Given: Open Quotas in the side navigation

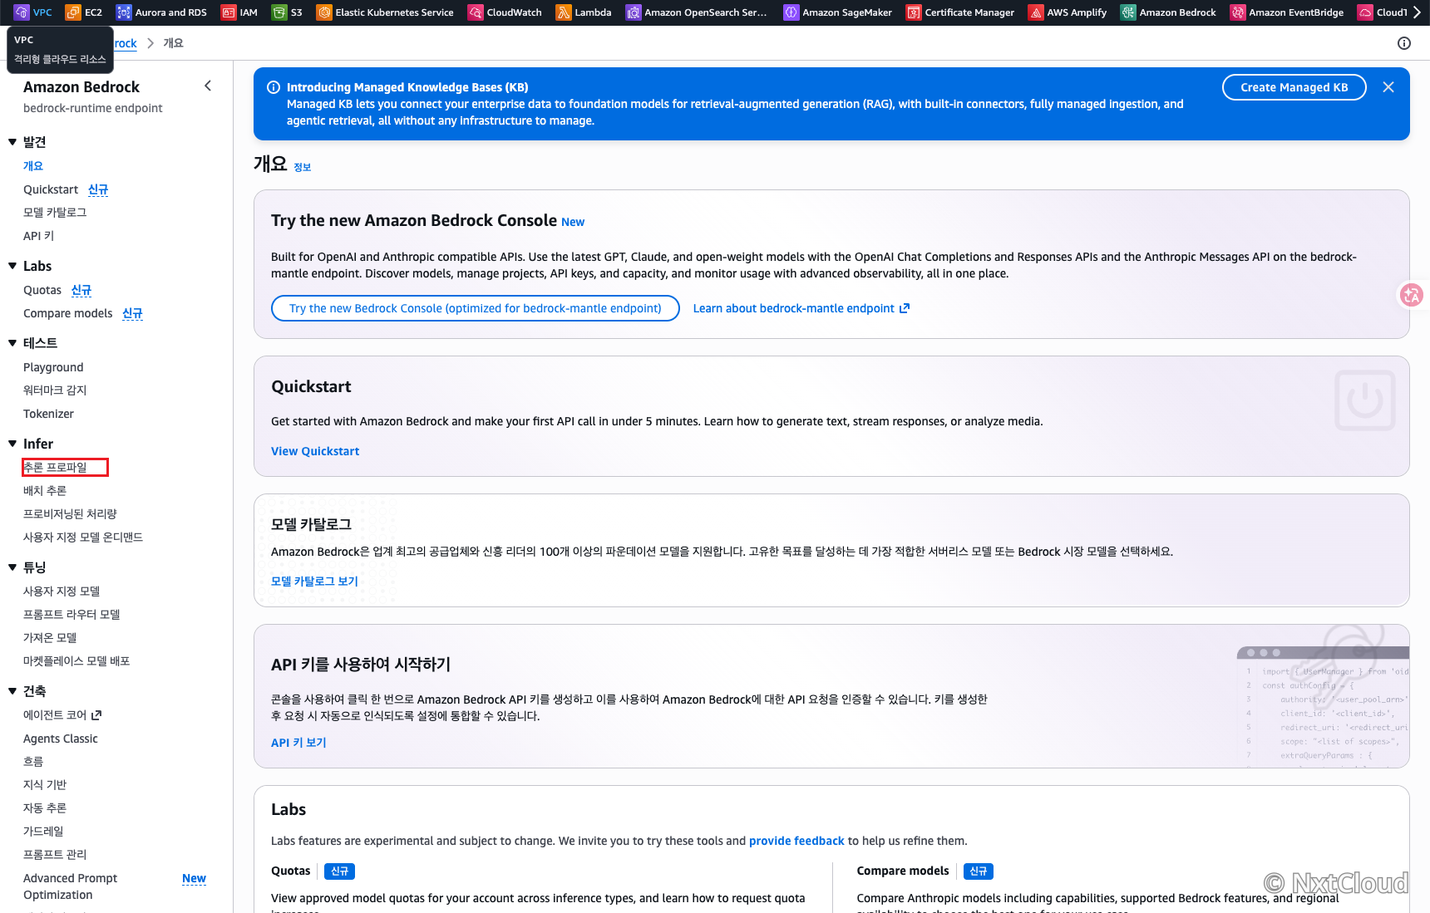Looking at the screenshot, I should point(42,290).
